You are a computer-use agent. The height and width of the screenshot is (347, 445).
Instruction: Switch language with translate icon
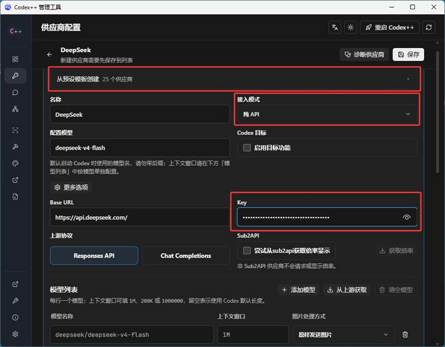(x=335, y=27)
